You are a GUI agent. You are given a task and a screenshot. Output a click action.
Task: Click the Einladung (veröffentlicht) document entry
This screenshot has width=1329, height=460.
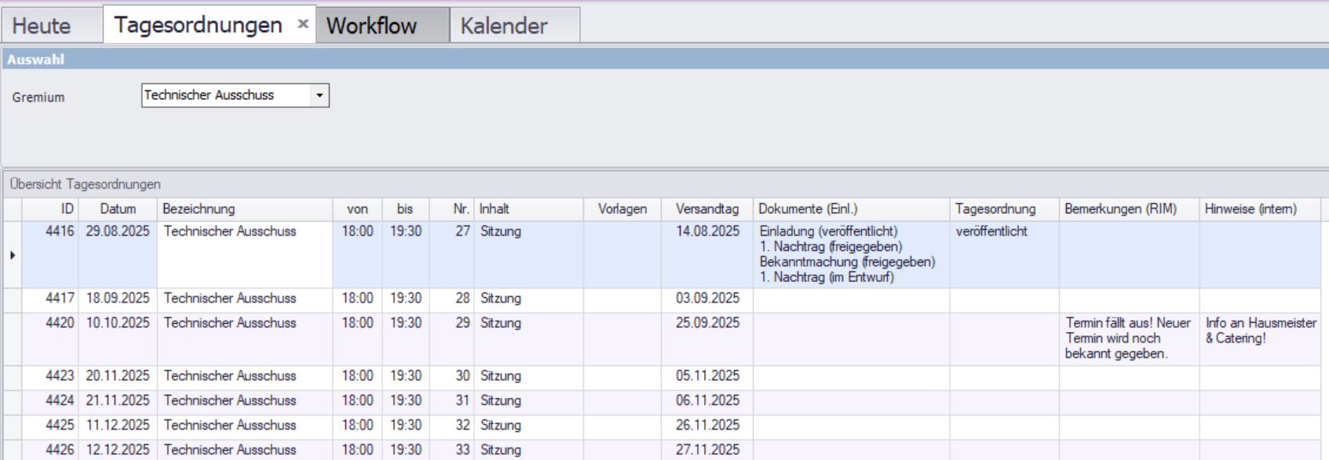[x=828, y=231]
